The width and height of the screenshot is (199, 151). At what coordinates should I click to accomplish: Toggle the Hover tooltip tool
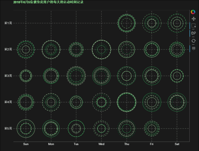[193, 48]
